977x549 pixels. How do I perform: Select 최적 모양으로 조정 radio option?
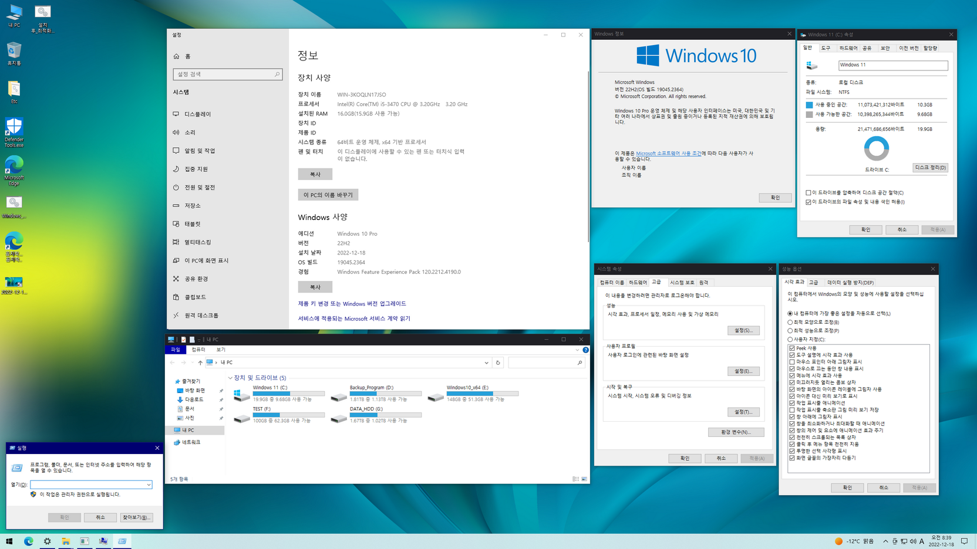point(814,322)
